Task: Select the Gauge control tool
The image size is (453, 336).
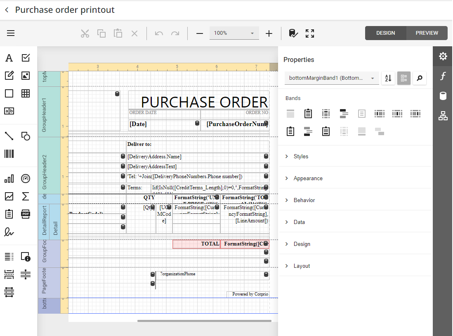Action: pos(26,179)
